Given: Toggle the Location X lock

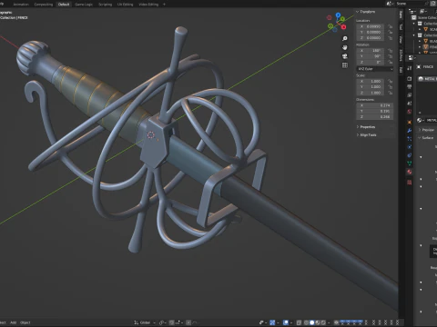Looking at the screenshot, I should [391, 26].
